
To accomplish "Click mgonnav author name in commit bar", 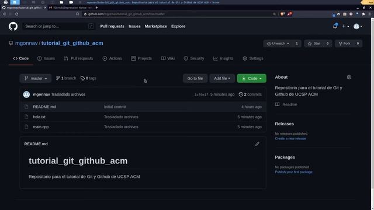I will pyautogui.click(x=41, y=94).
